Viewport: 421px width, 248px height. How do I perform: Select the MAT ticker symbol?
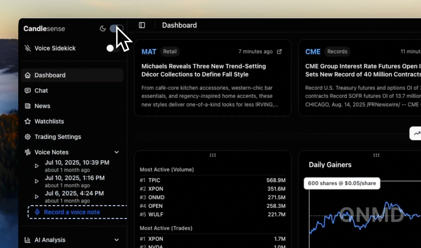[149, 52]
